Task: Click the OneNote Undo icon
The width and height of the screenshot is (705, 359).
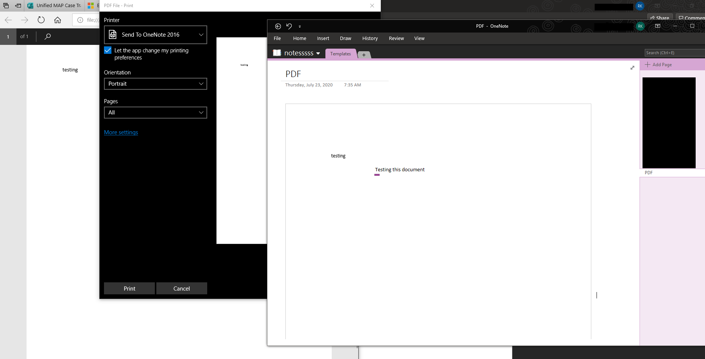Action: pos(289,26)
